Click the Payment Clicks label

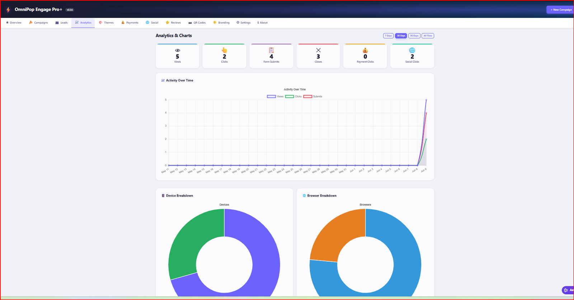coord(365,62)
